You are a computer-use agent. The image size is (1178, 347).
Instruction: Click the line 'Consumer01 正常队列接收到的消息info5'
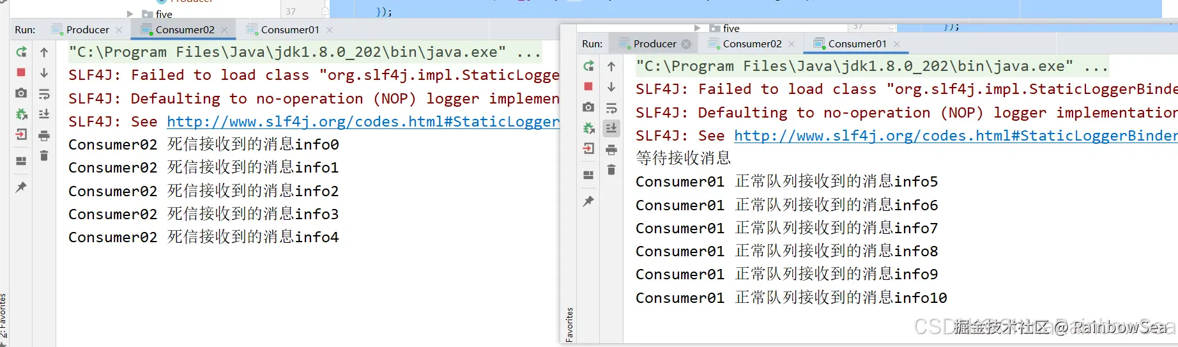tap(787, 181)
